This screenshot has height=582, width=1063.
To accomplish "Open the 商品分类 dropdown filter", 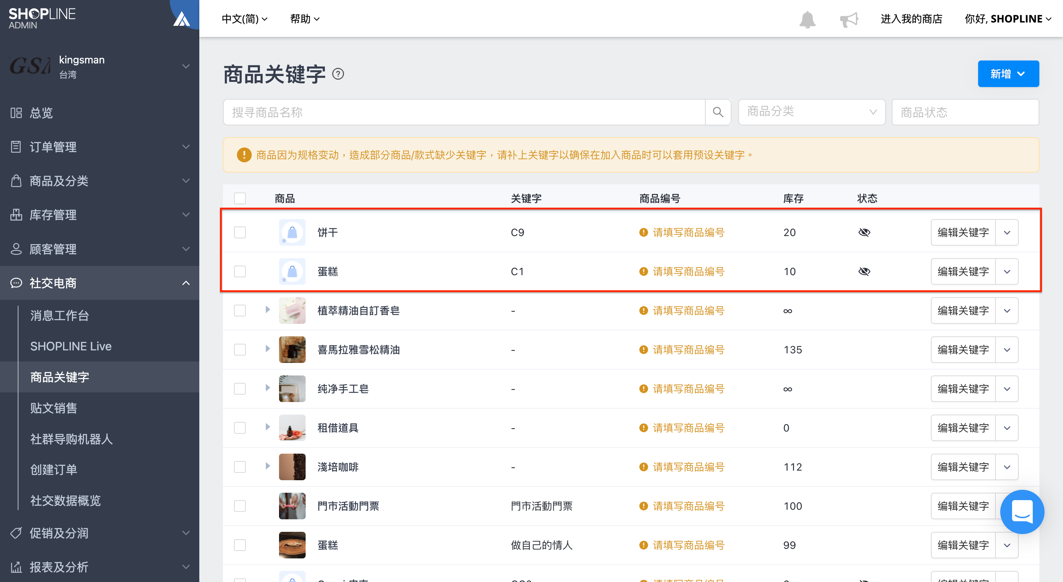I will 811,112.
